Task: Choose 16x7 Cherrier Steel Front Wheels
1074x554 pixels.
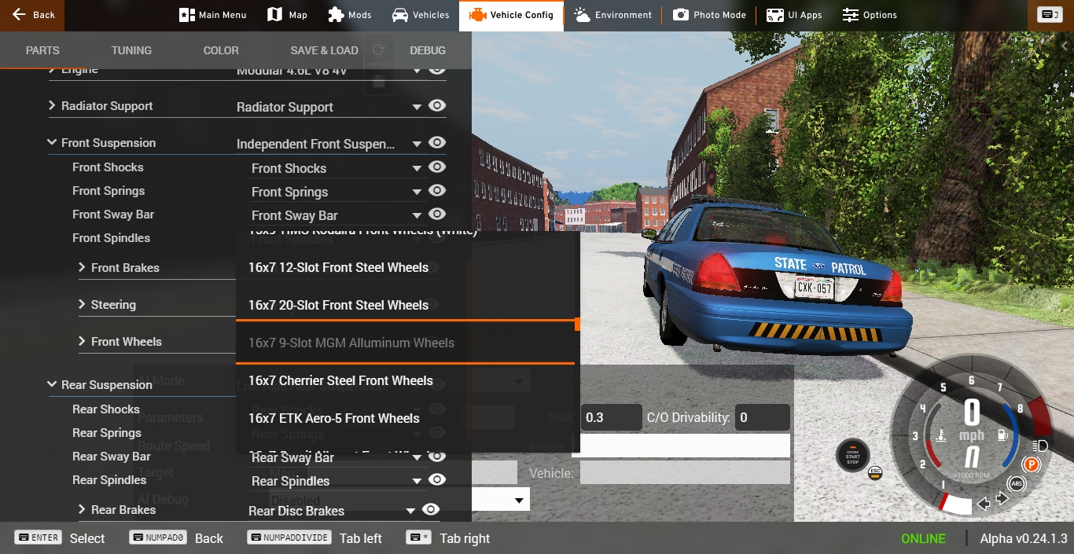Action: click(405, 380)
